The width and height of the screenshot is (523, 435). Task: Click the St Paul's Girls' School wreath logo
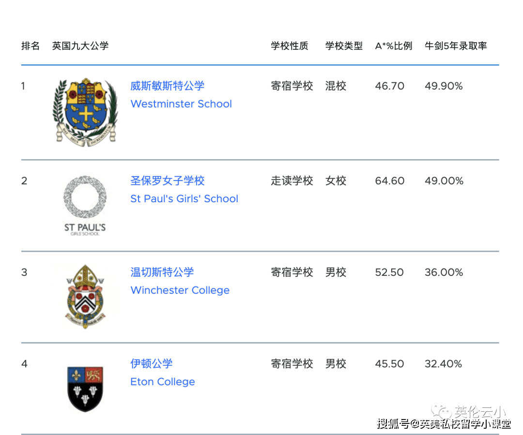[85, 205]
